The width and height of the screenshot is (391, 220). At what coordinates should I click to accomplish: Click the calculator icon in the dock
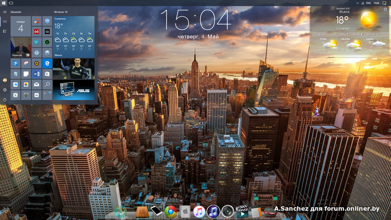[257, 212]
